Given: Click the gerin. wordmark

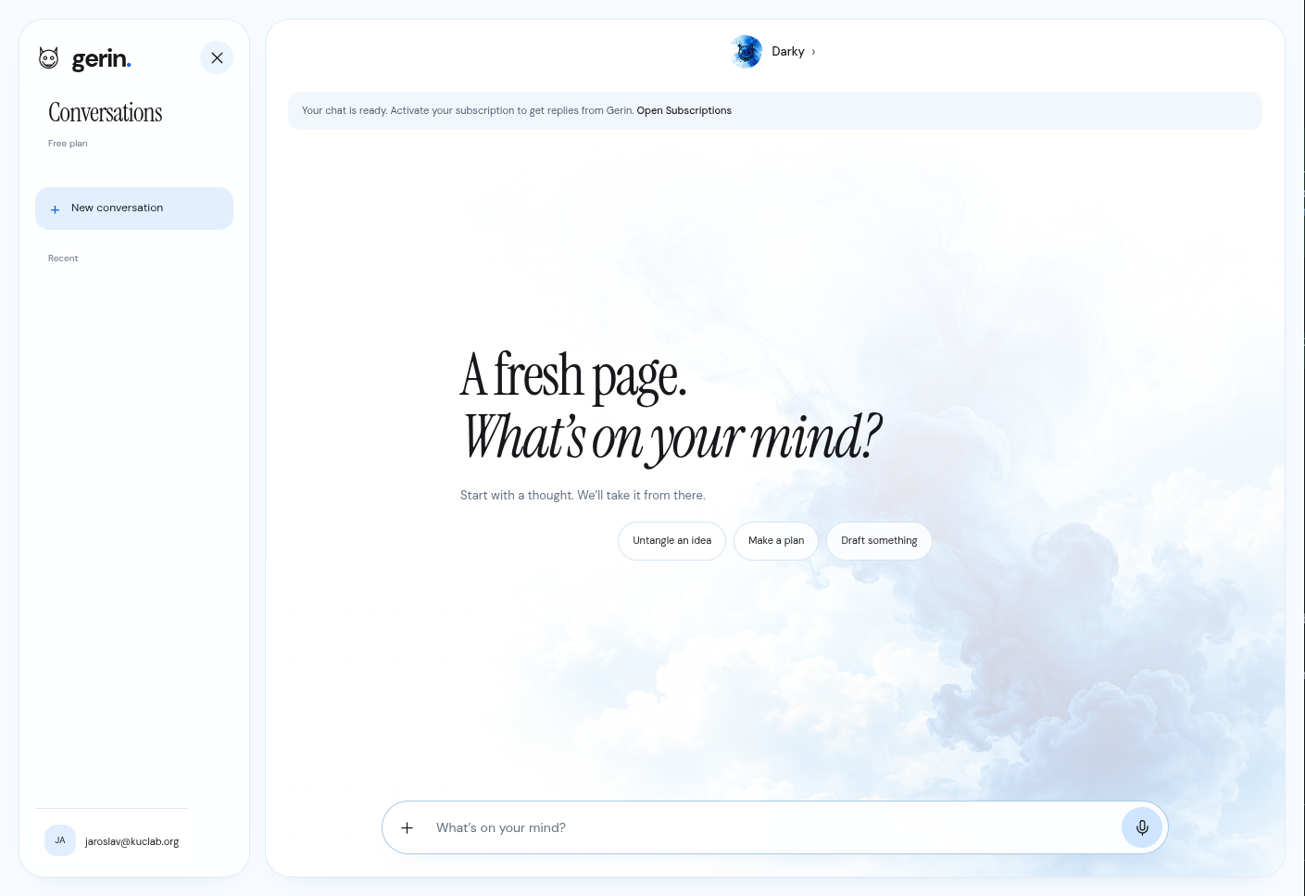Looking at the screenshot, I should (x=102, y=59).
